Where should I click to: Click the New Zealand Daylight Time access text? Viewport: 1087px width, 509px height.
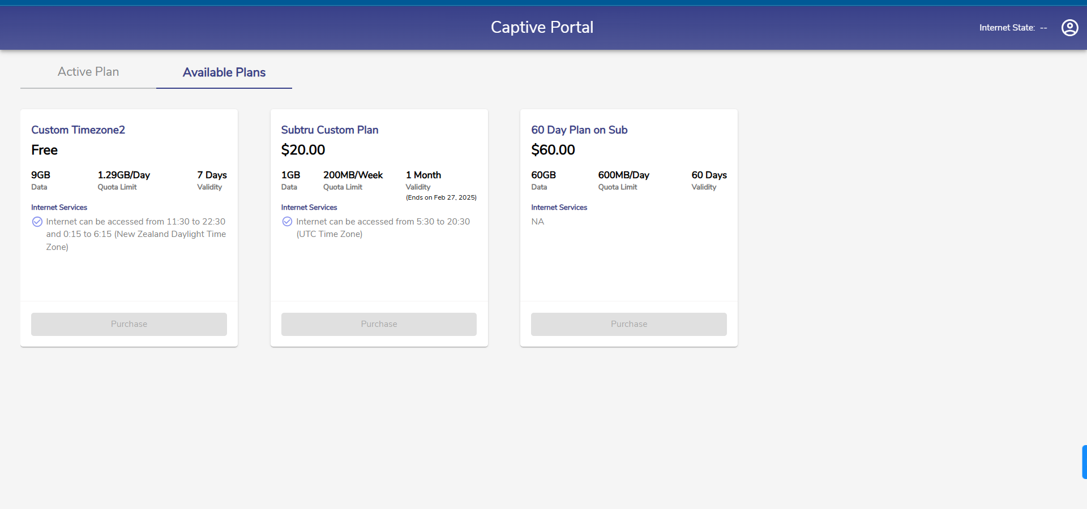tap(136, 234)
